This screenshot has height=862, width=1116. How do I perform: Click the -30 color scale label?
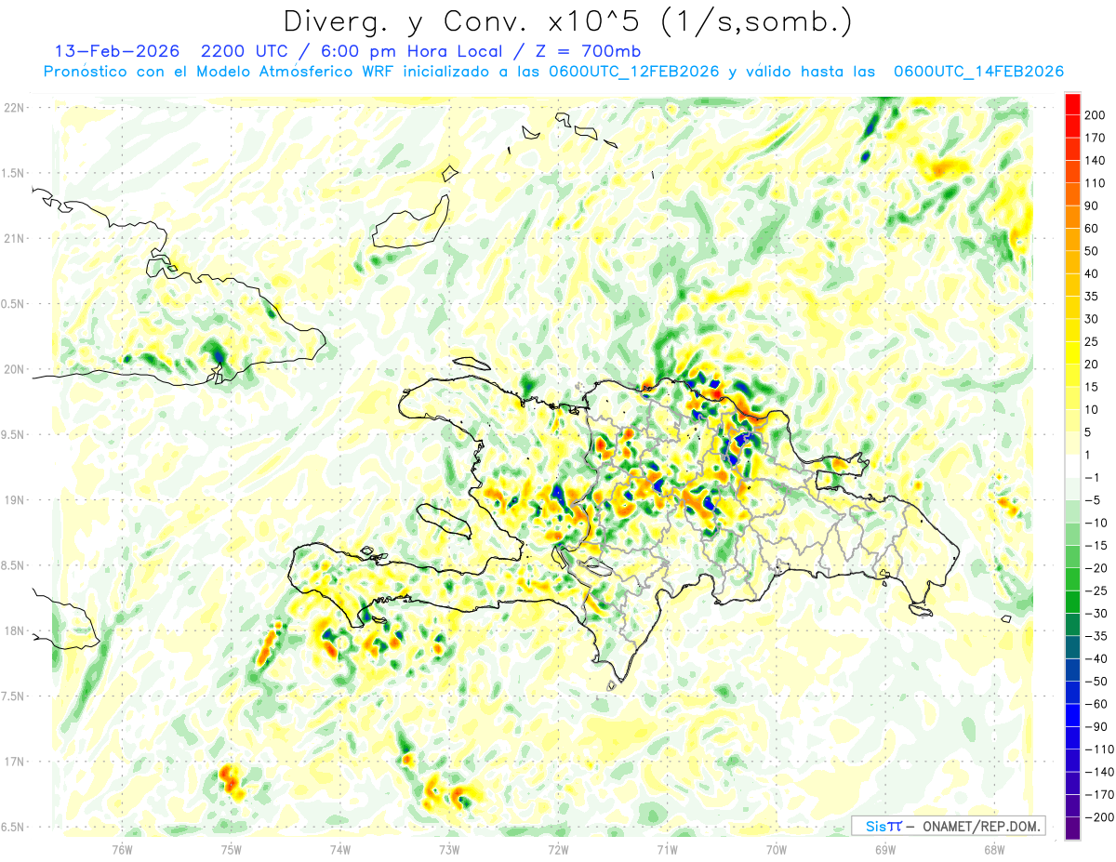[x=1095, y=614]
